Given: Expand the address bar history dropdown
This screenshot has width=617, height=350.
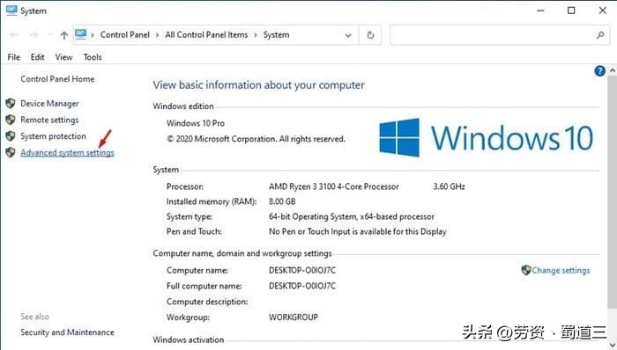Looking at the screenshot, I should click(348, 35).
